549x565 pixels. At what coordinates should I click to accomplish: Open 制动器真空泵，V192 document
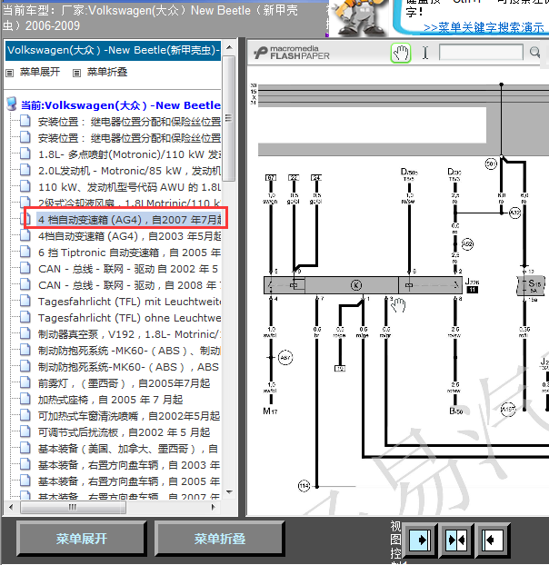(x=129, y=334)
